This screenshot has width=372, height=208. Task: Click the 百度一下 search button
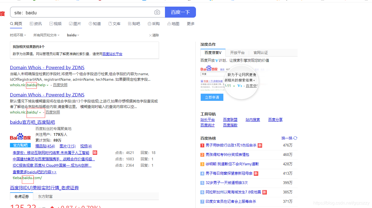pos(180,12)
